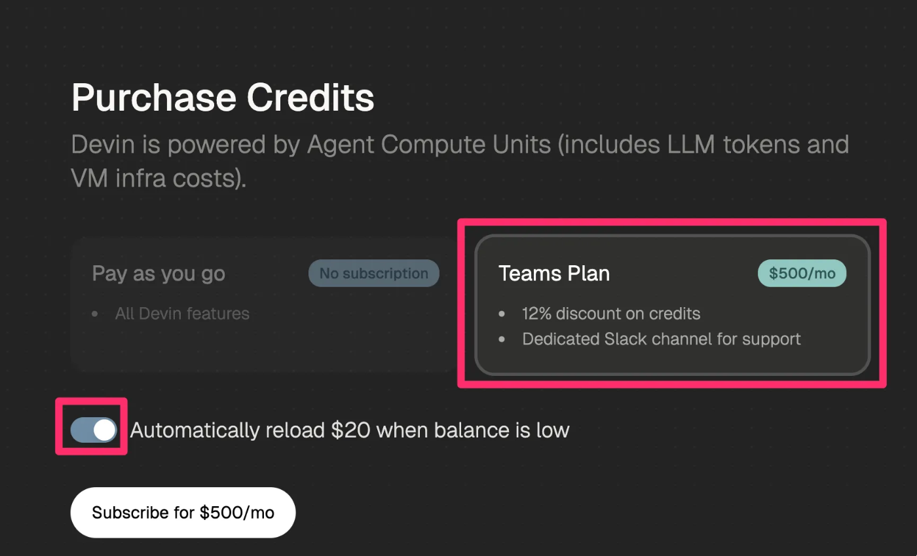Image resolution: width=917 pixels, height=556 pixels.
Task: Click the Automatically reload $20 label text
Action: 350,430
